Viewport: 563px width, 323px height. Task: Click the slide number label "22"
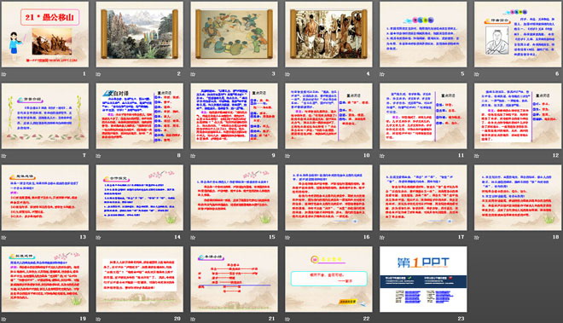tap(366, 318)
